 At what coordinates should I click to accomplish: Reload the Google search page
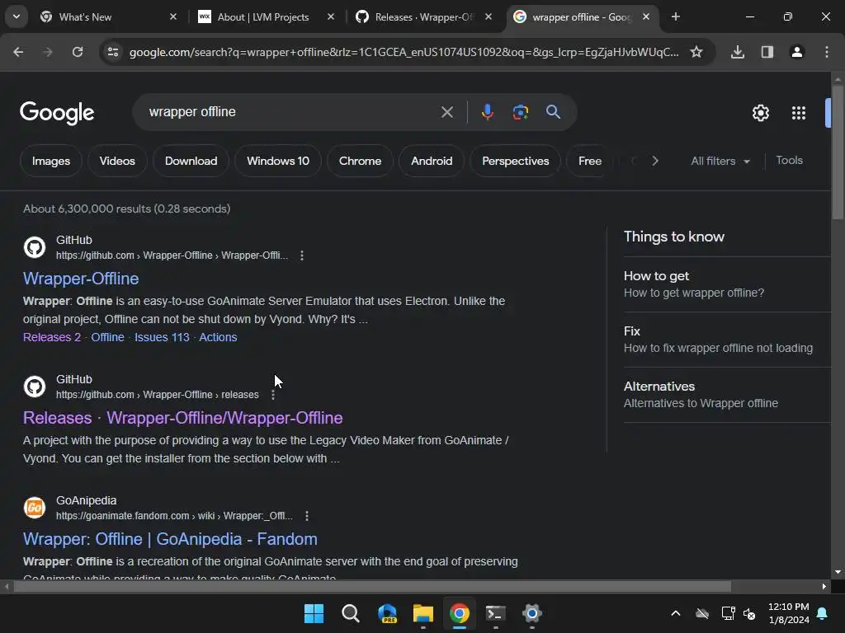78,52
